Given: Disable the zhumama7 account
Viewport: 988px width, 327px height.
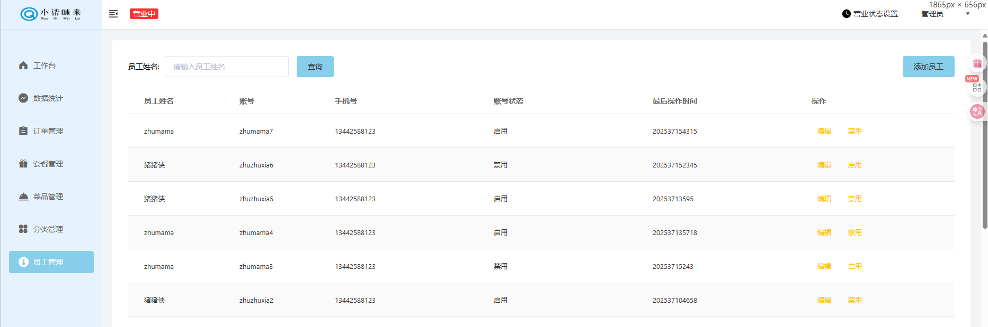Looking at the screenshot, I should click(x=855, y=131).
